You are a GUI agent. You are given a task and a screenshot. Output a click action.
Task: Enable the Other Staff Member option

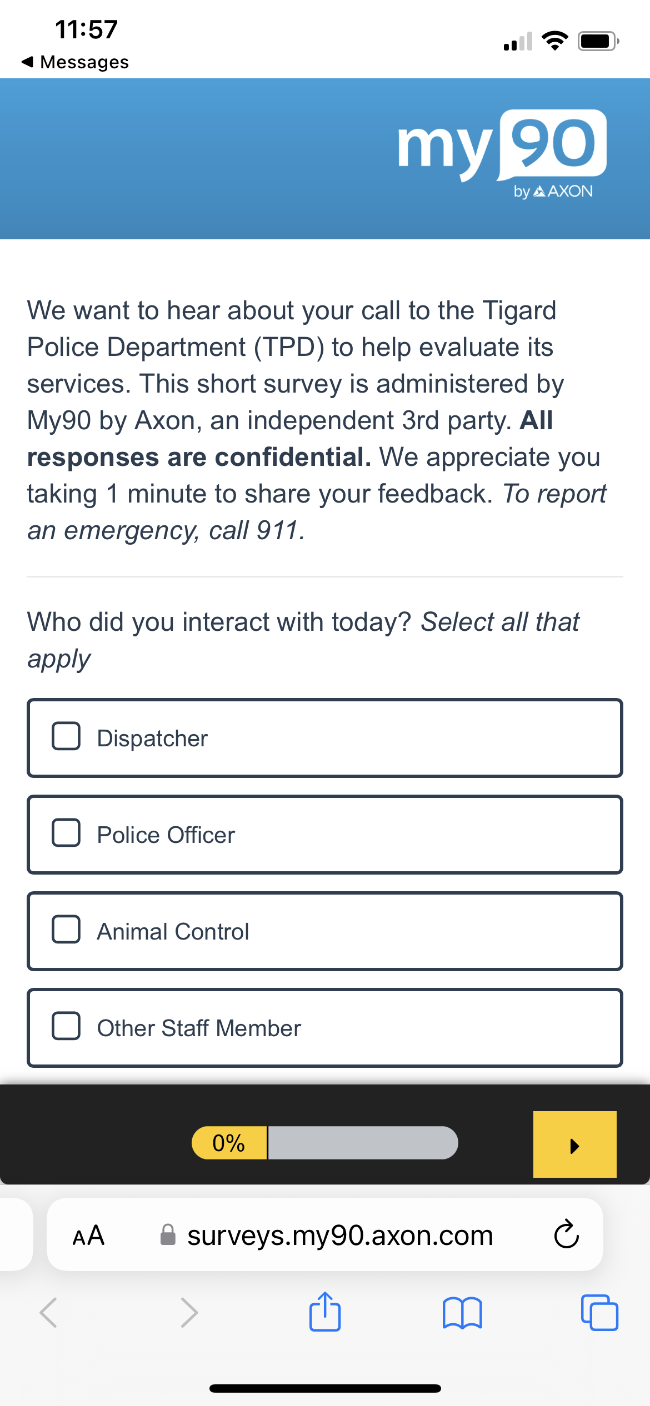66,1026
